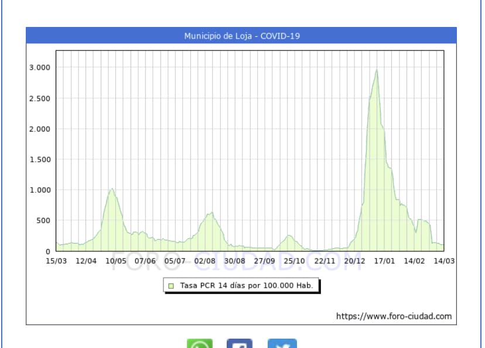Share on Facebook using the blue icon

tap(240, 343)
